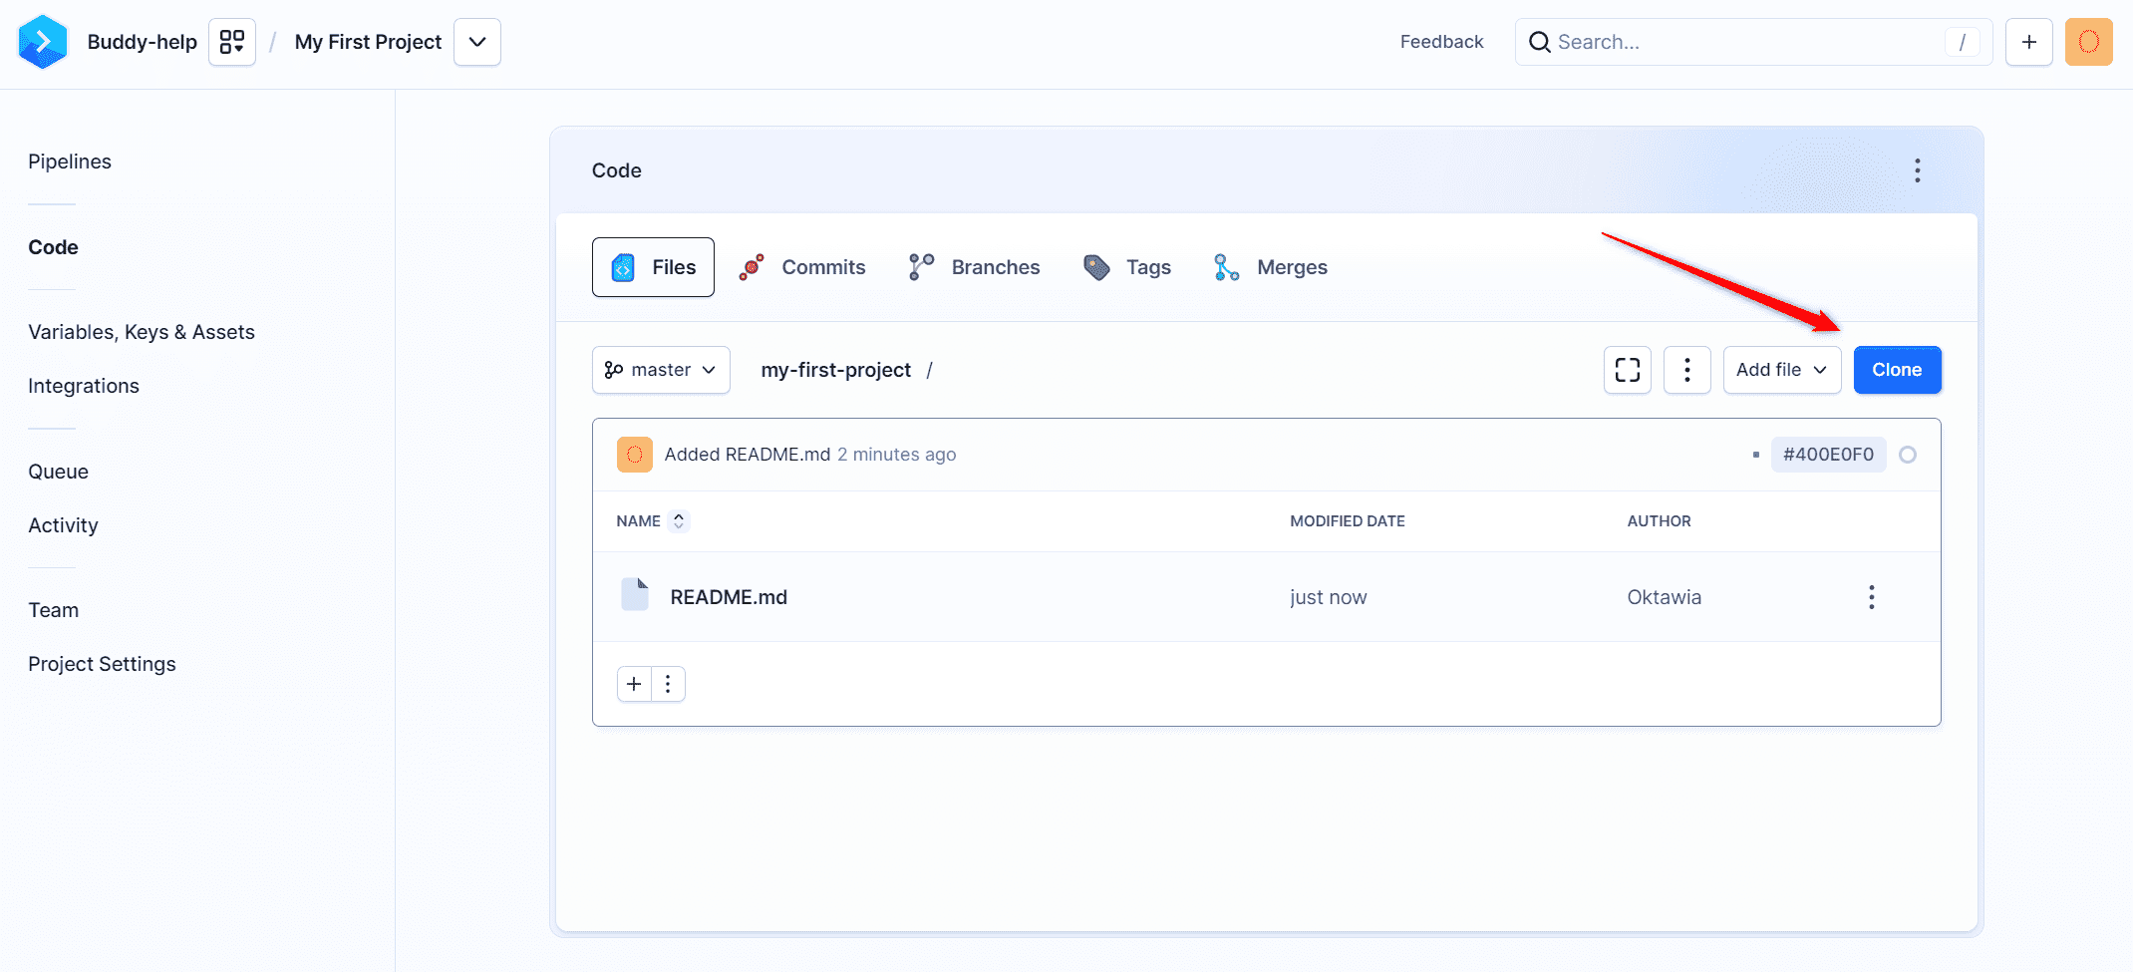Open Variables, Keys & Assets

[142, 332]
